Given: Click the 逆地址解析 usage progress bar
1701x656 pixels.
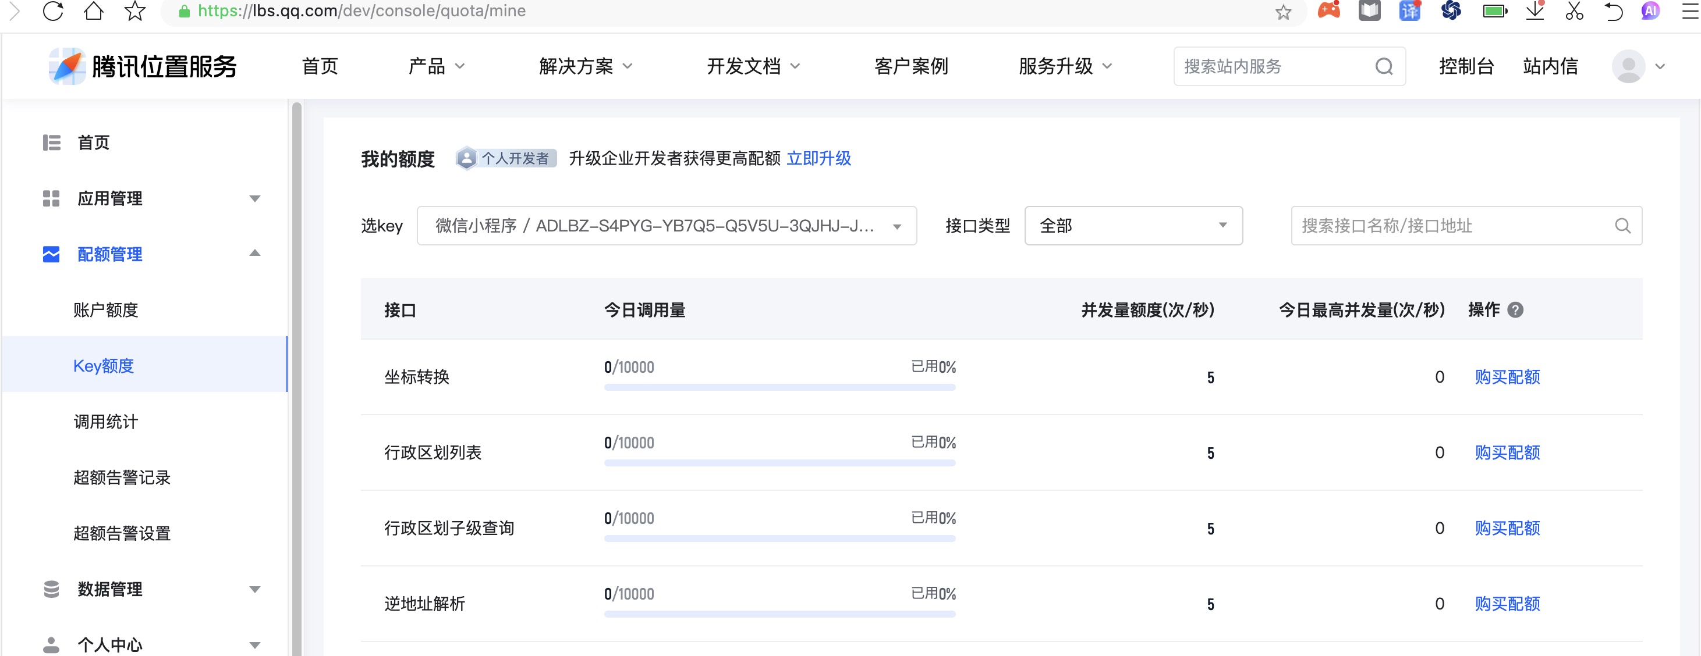Looking at the screenshot, I should point(780,614).
